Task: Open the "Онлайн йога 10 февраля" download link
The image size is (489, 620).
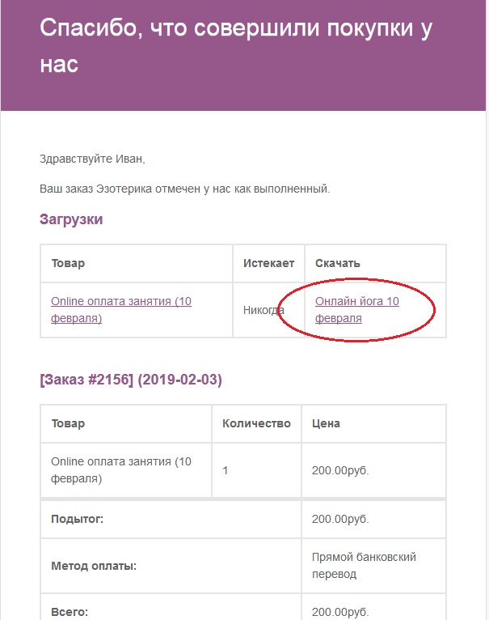Action: [x=356, y=310]
